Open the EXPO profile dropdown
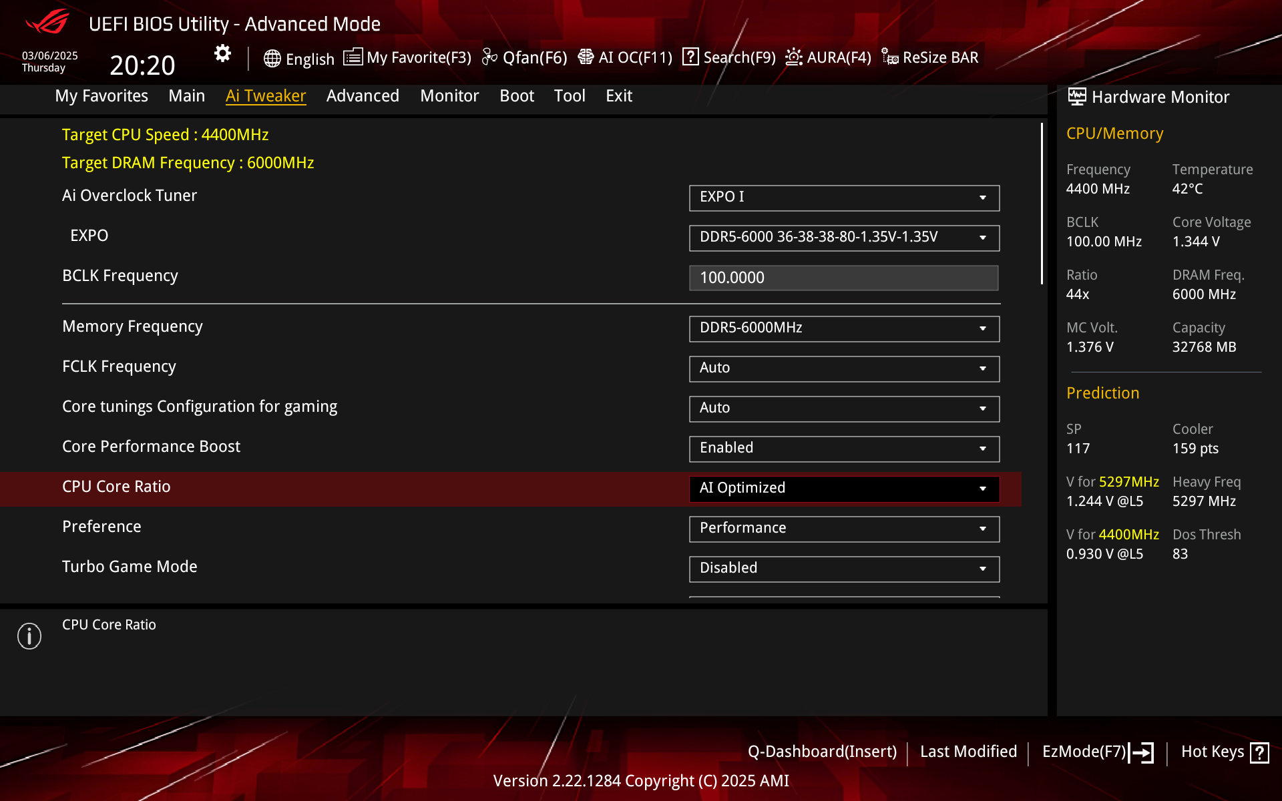 tap(844, 238)
